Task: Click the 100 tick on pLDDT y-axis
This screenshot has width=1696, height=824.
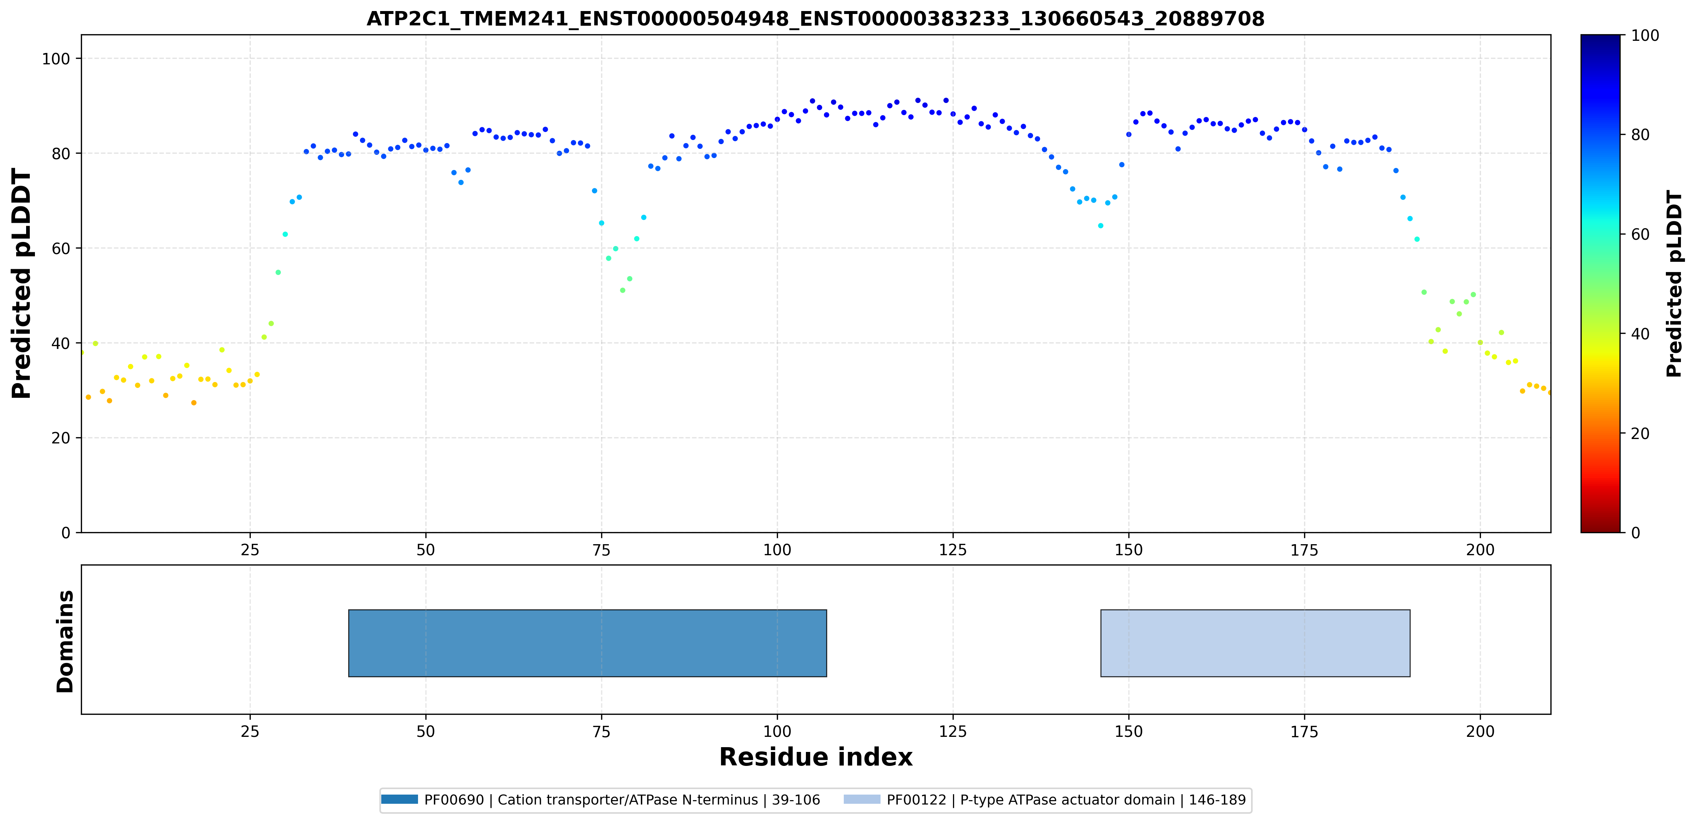Action: [x=56, y=58]
